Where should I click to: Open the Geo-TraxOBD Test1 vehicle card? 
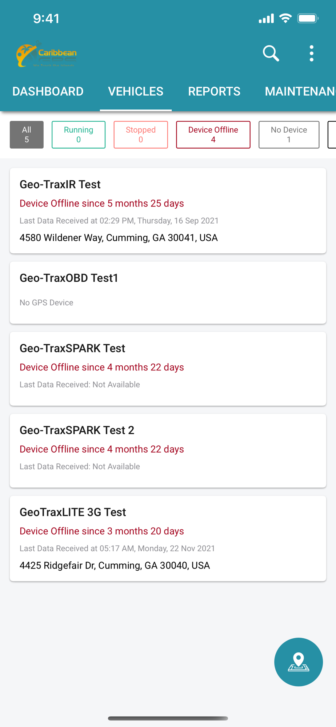click(x=168, y=293)
